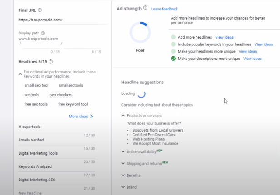This screenshot has height=195, width=280.
Task: Click the status dot beside Include popular keywords
Action: [x=173, y=44]
